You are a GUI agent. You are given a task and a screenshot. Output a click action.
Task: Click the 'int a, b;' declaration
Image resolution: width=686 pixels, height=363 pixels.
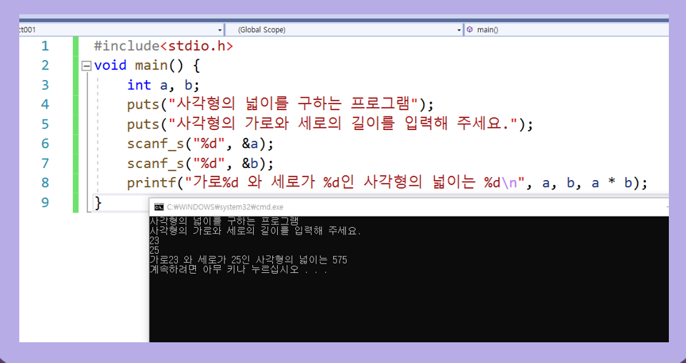click(x=163, y=85)
